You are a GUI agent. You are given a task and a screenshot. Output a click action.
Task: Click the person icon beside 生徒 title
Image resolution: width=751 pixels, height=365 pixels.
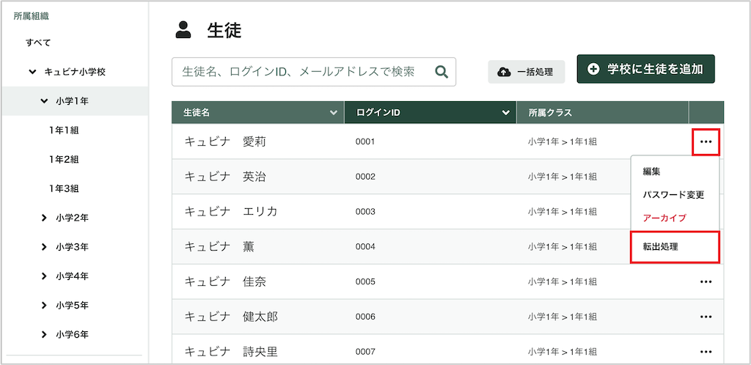(183, 29)
